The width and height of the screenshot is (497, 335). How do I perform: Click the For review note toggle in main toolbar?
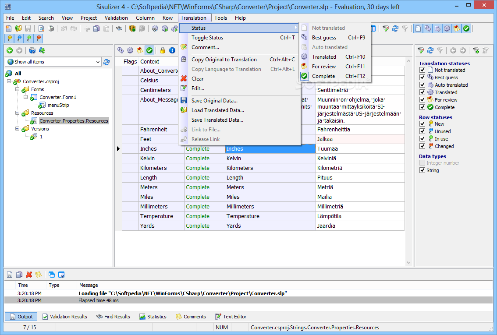[456, 28]
